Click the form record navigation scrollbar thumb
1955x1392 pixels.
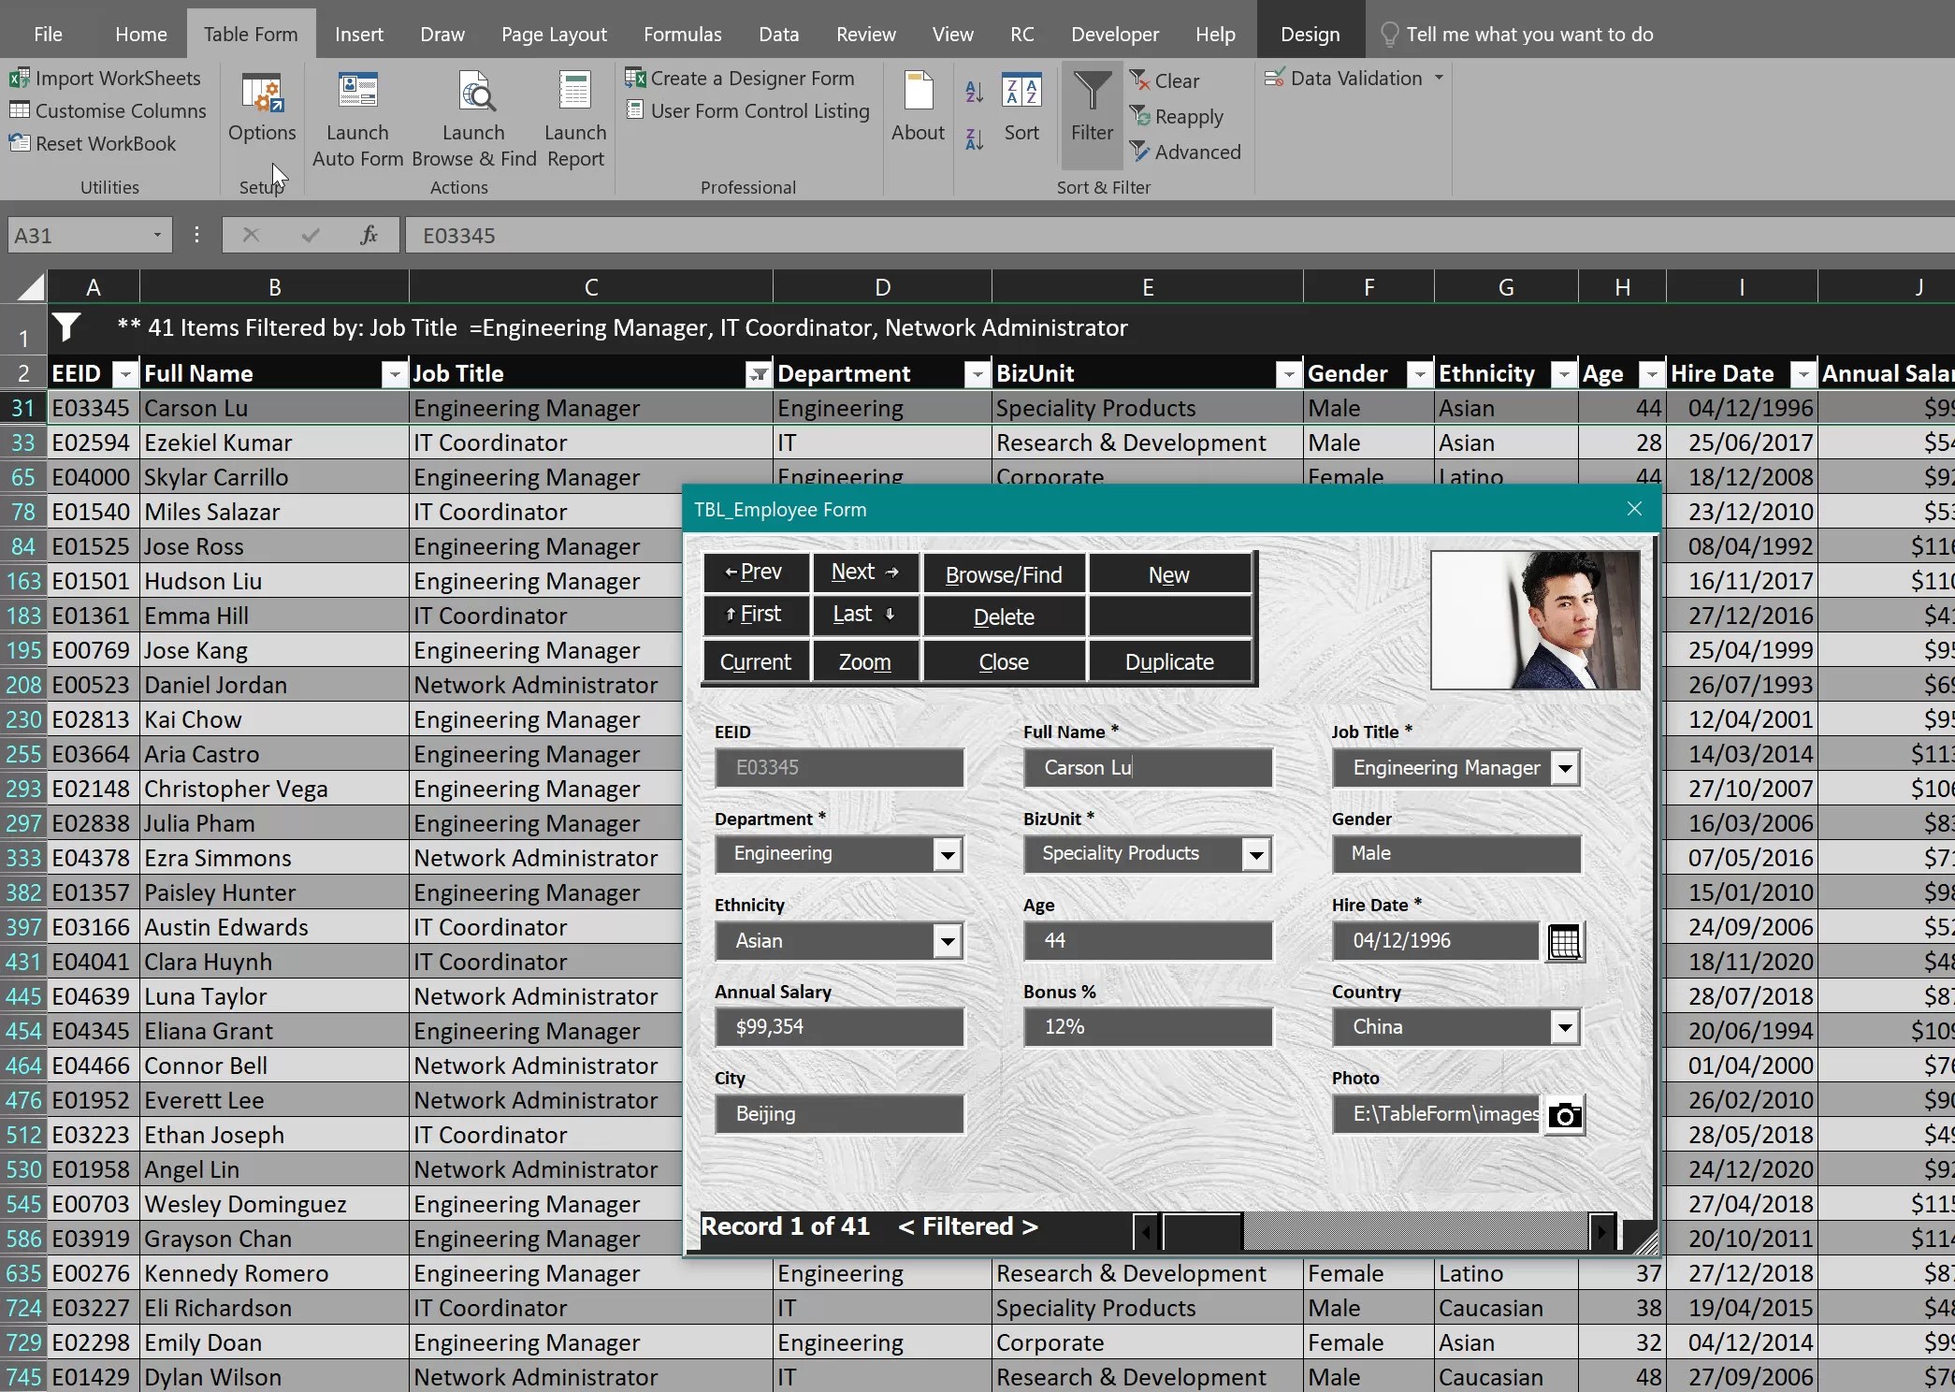coord(1201,1231)
